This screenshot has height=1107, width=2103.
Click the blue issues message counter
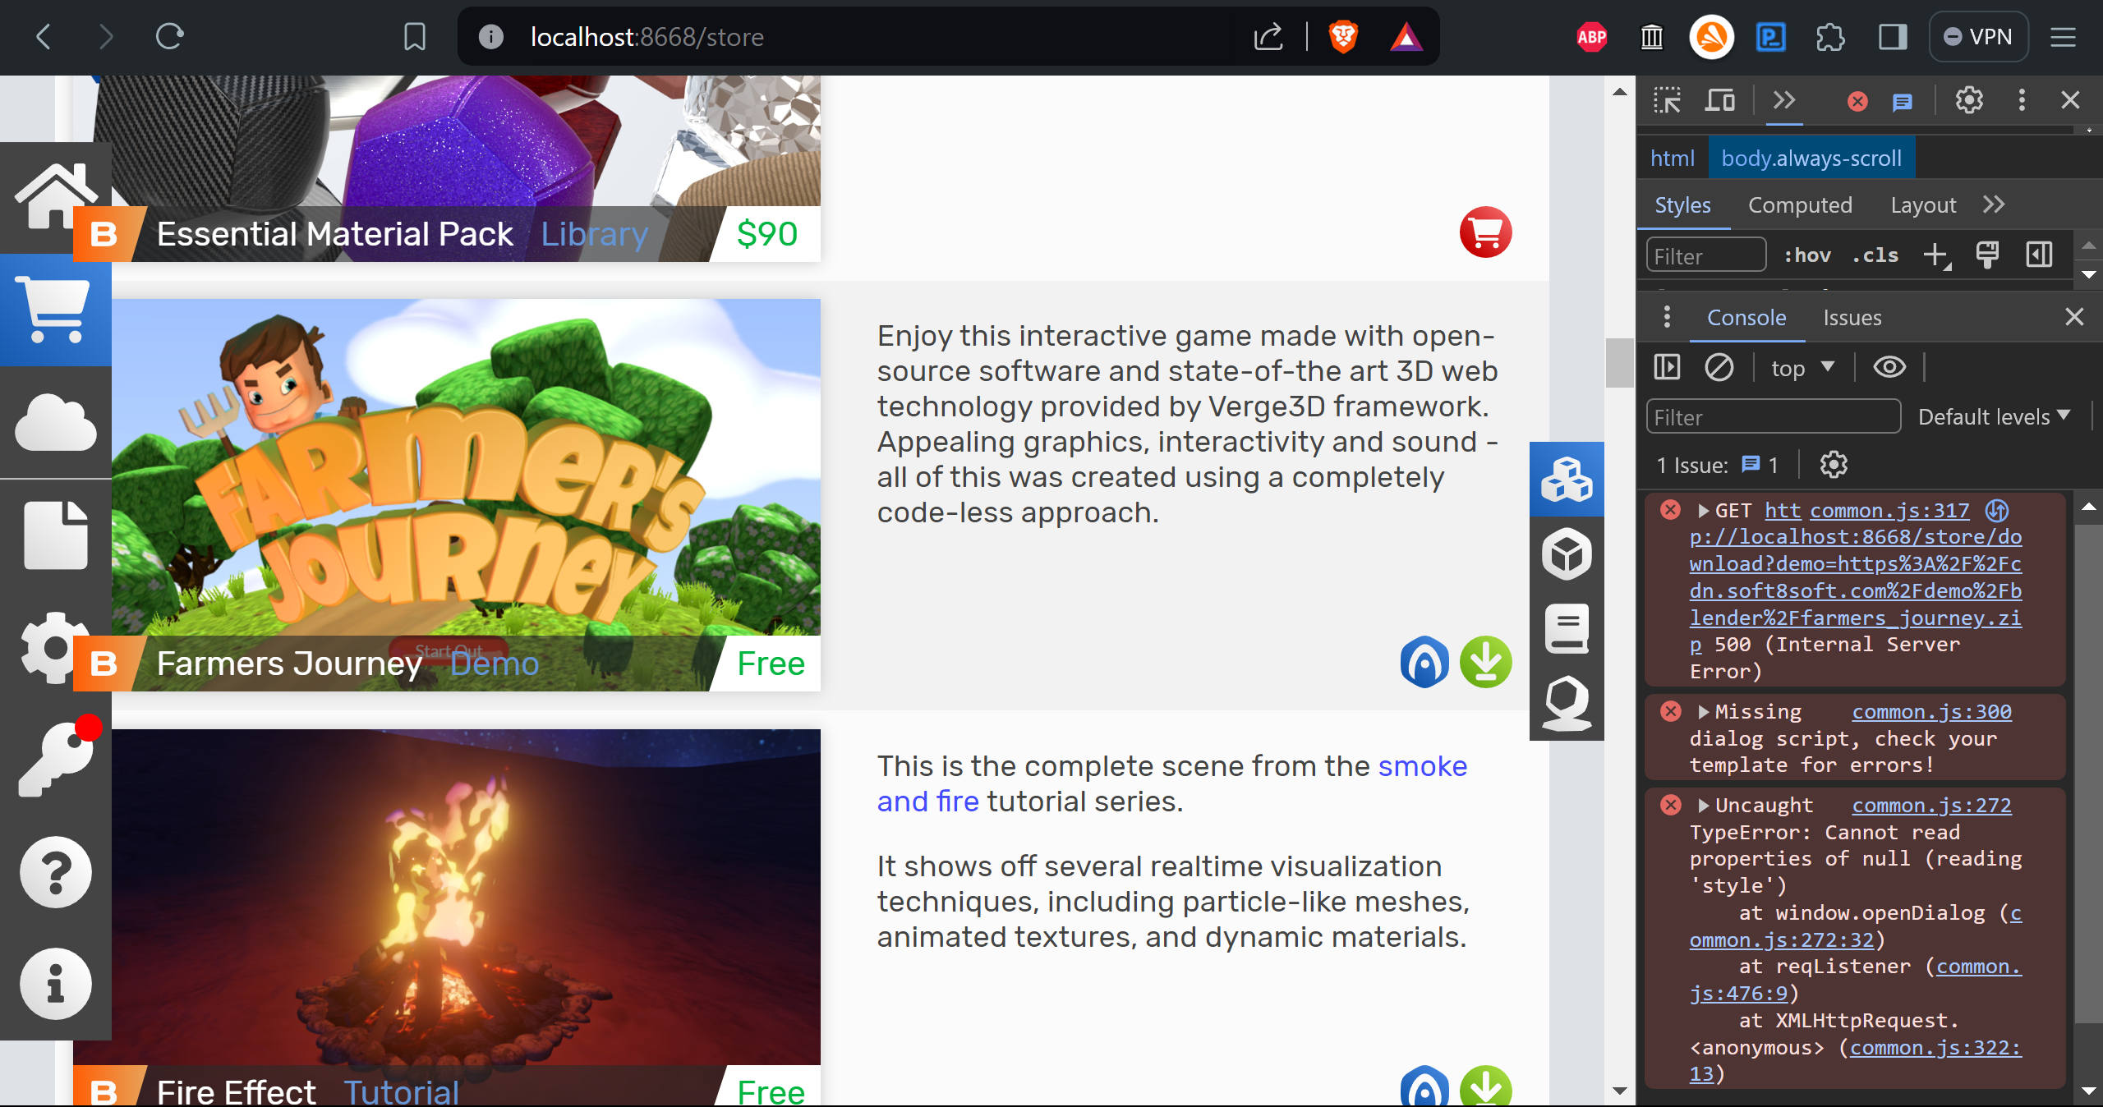1903,101
